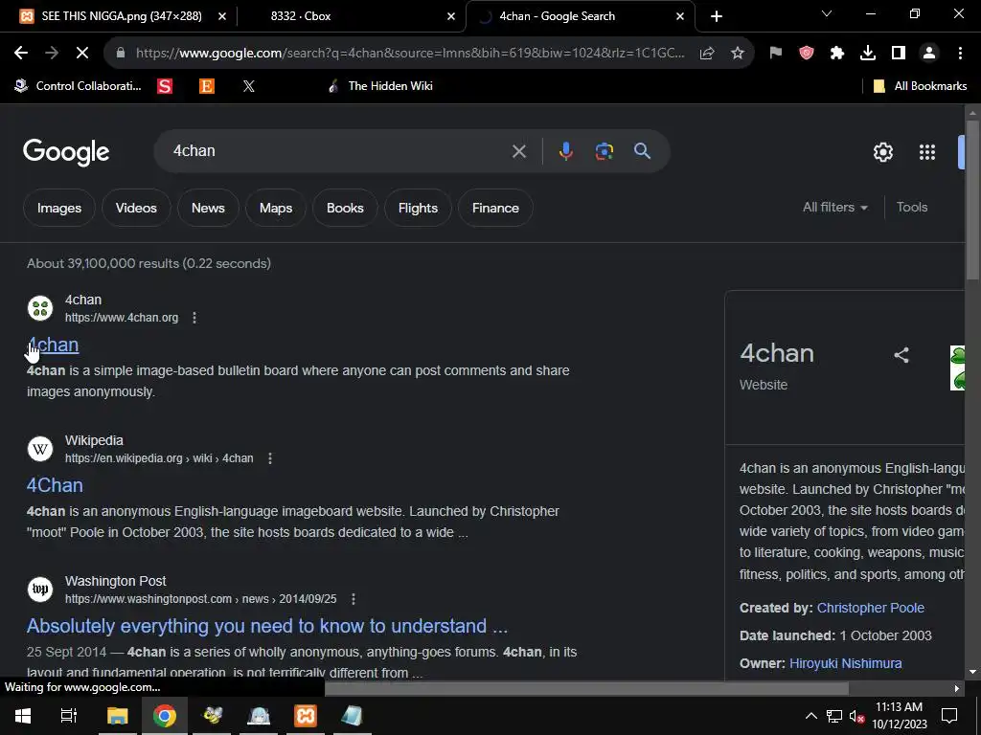
Task: Open File Explorer from taskbar
Action: tap(117, 716)
